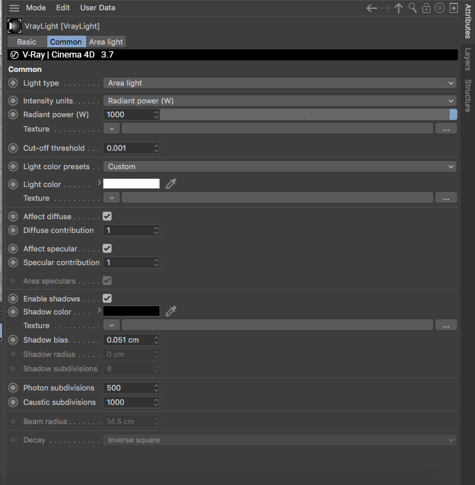The image size is (475, 485).
Task: Uncheck the Affect specular checkbox
Action: tap(107, 249)
